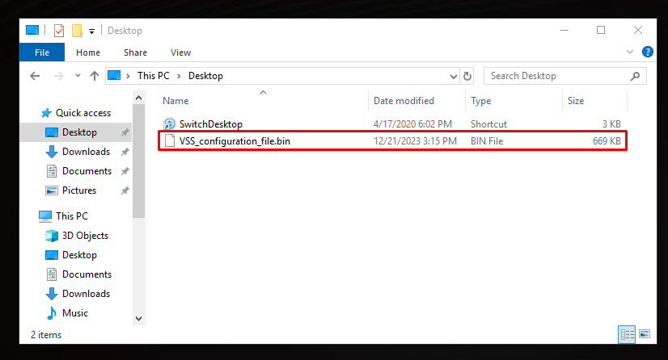Screen dimensions: 668x360
Task: Switch to Large icons view layout
Action: coord(645,334)
